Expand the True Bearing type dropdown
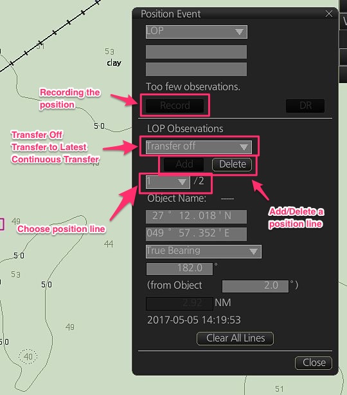347x395 pixels. click(x=204, y=251)
